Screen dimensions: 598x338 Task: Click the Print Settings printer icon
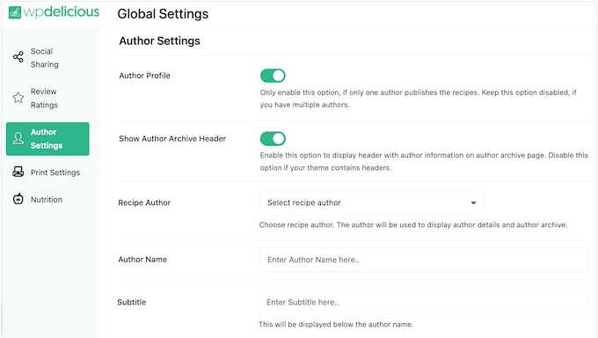(x=18, y=172)
